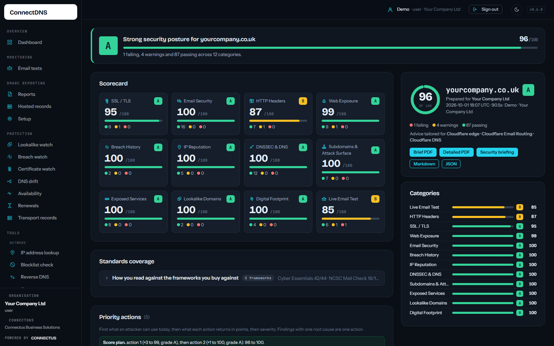The image size is (554, 346).
Task: Export the report as JSON
Action: (451, 164)
